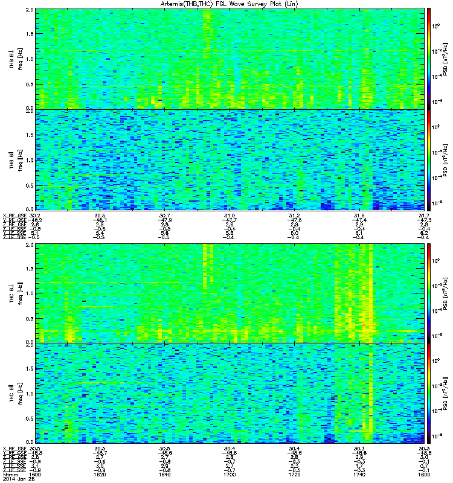Click the 'THC B∥ freq [Hz]' axis label
This screenshot has width=453, height=483.
(16, 394)
